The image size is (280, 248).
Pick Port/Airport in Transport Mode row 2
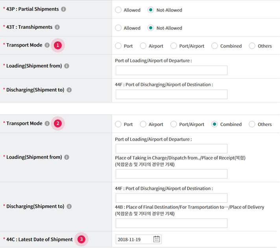click(x=173, y=124)
